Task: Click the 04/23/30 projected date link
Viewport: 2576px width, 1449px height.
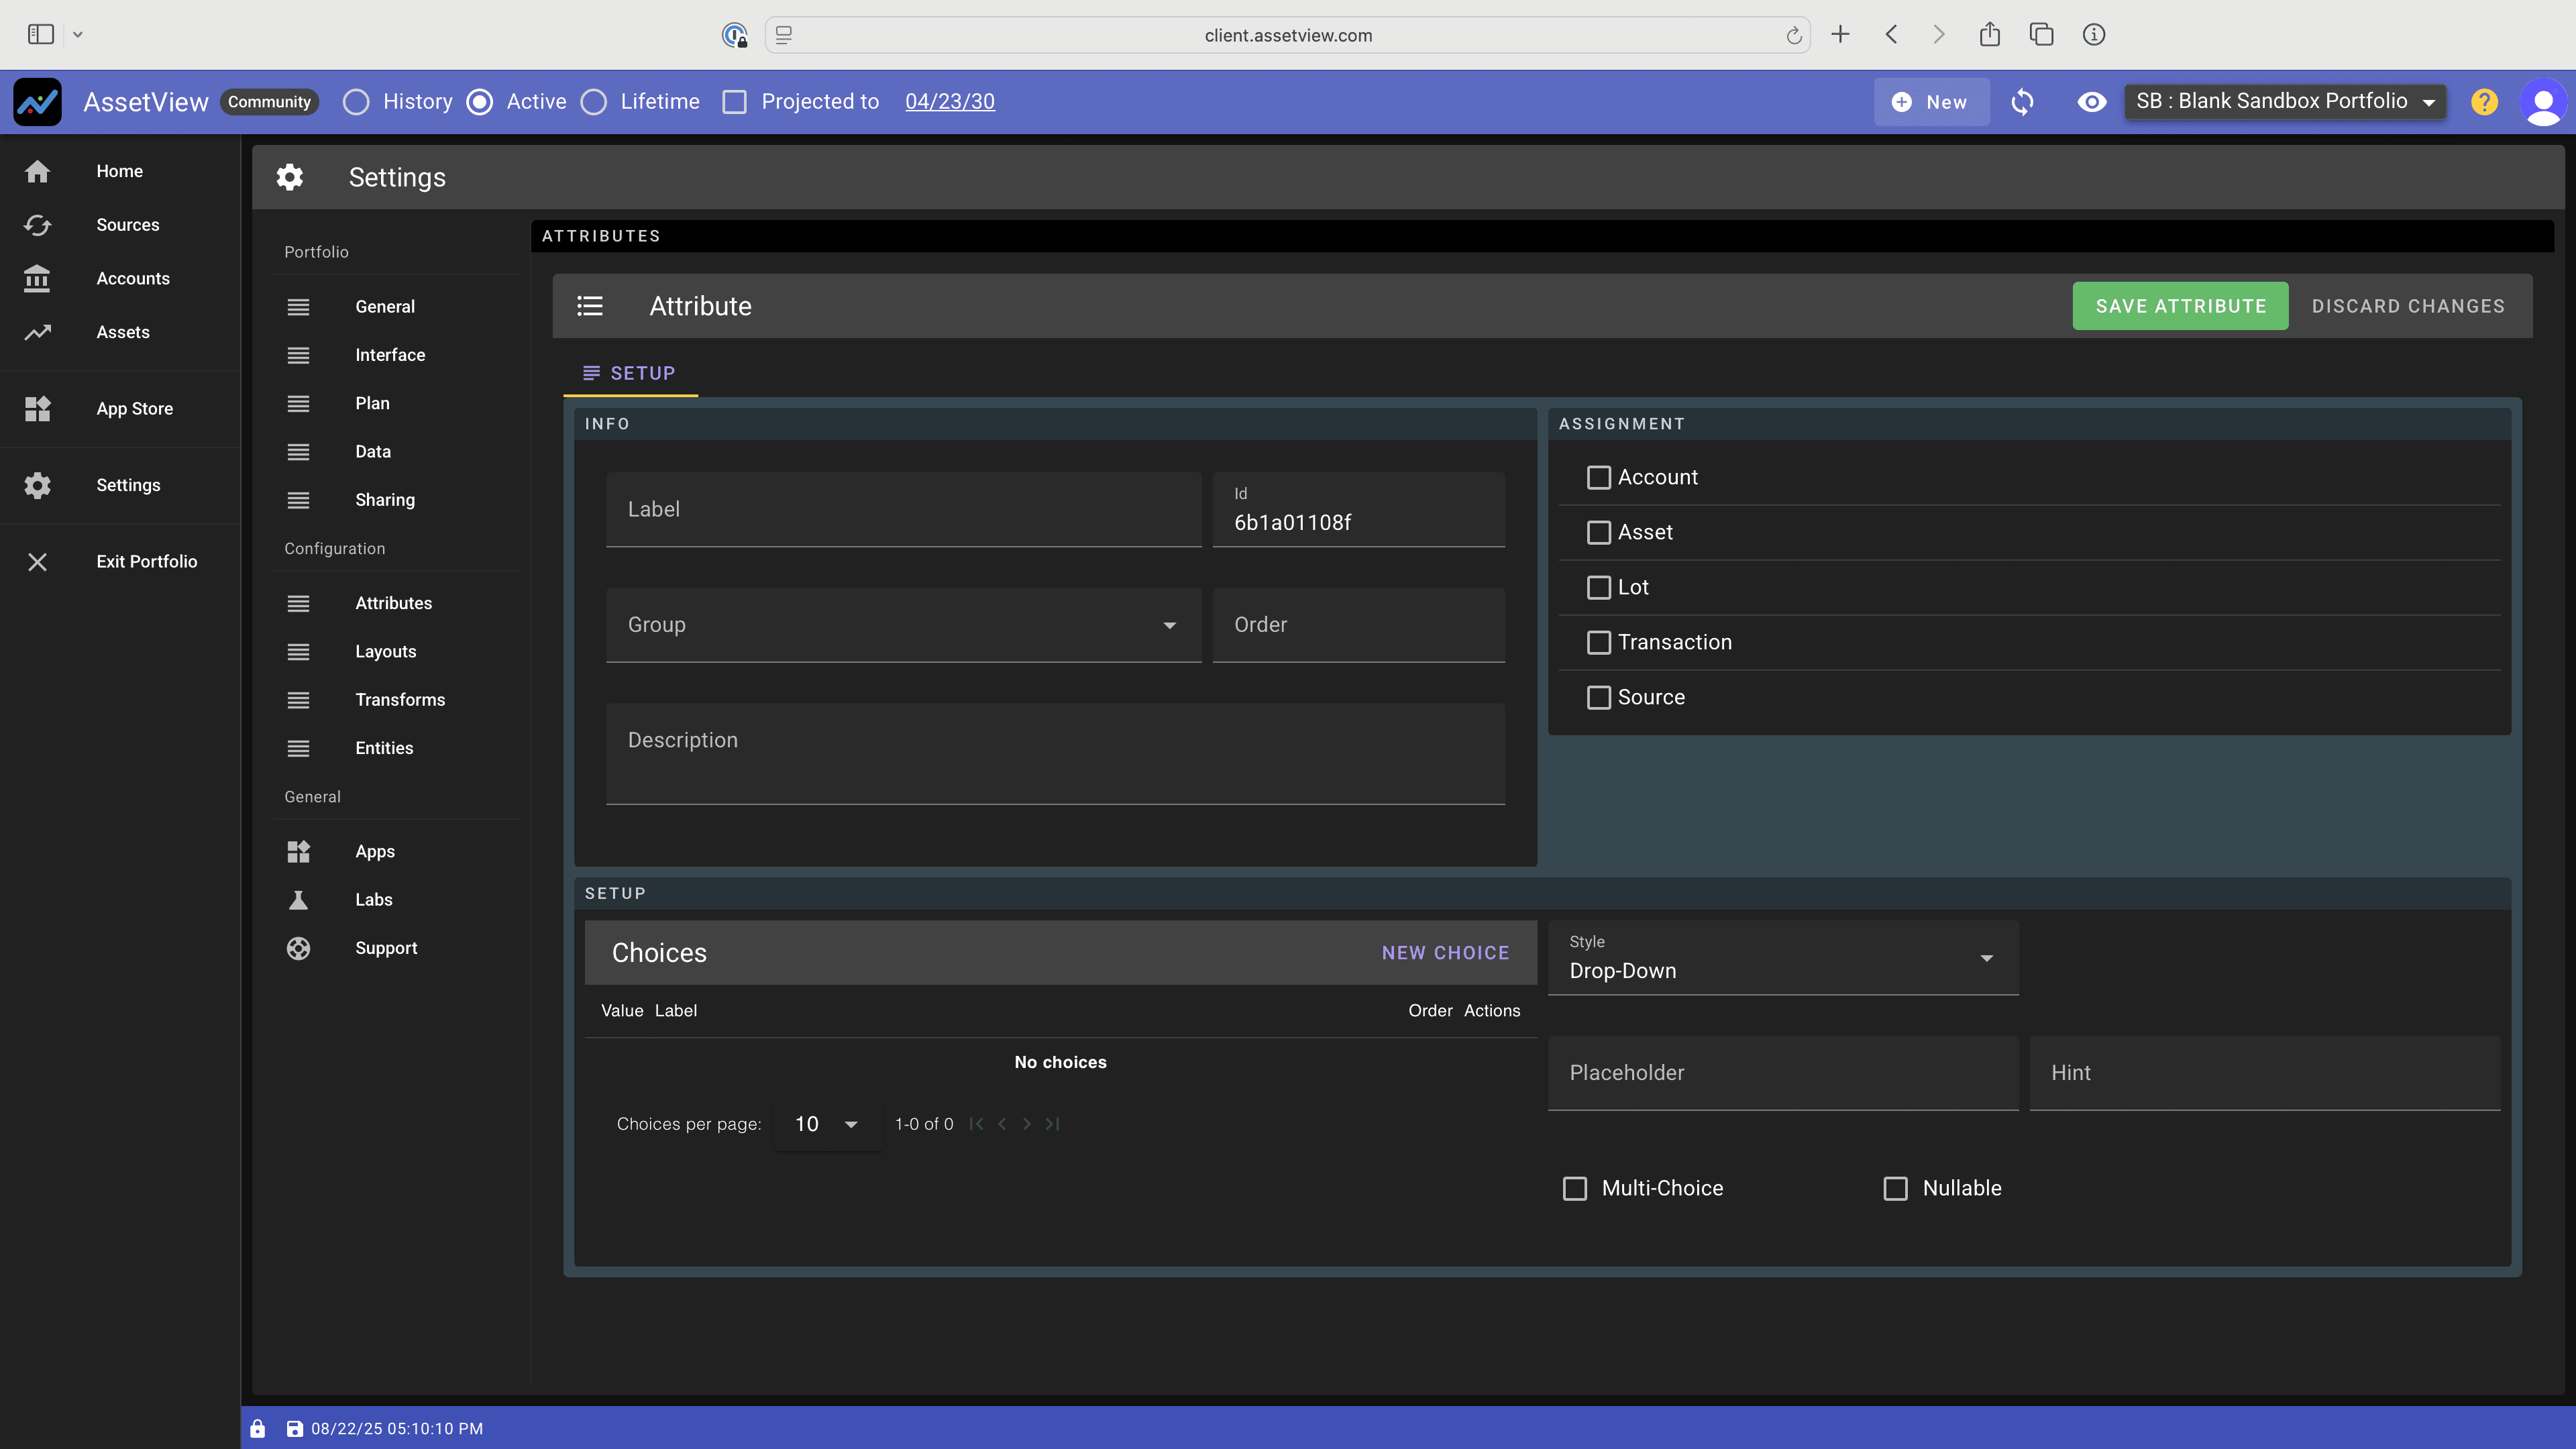Action: [x=949, y=102]
